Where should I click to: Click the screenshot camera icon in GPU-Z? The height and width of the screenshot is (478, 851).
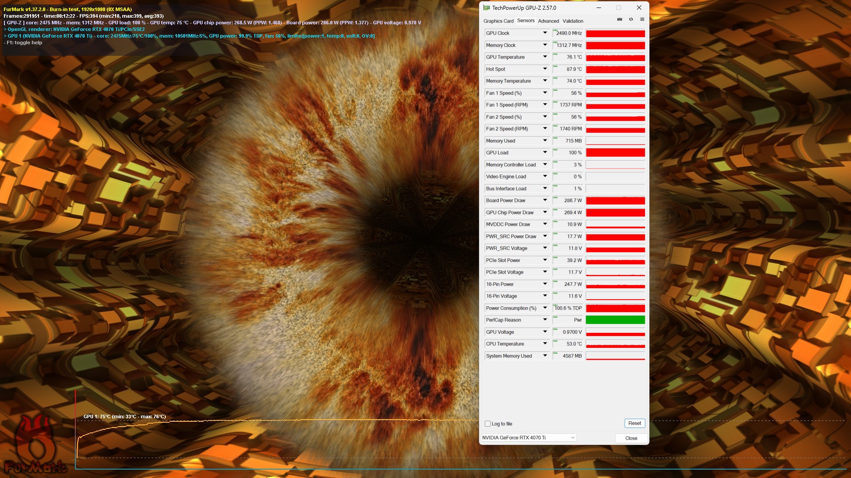pyautogui.click(x=620, y=19)
